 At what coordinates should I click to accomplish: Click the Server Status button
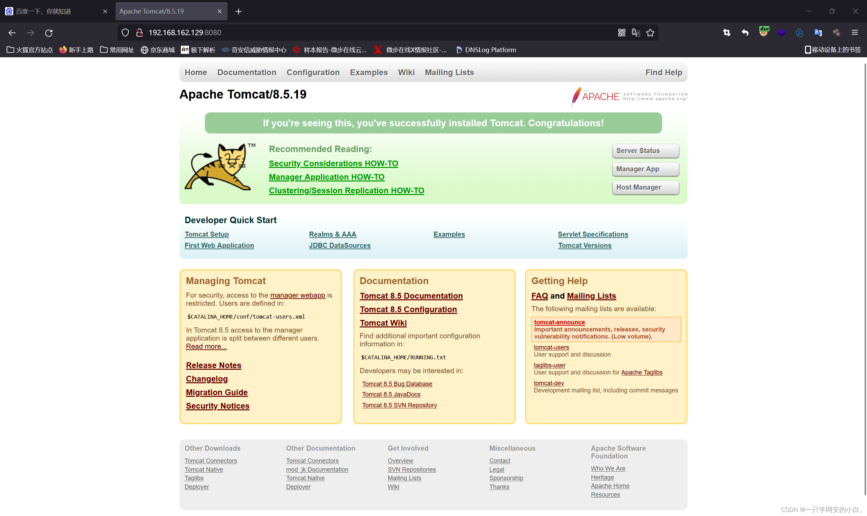645,151
